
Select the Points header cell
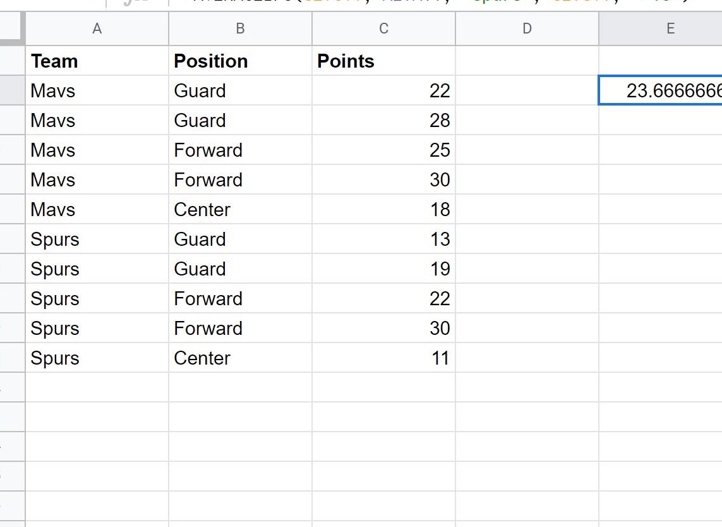(x=383, y=61)
